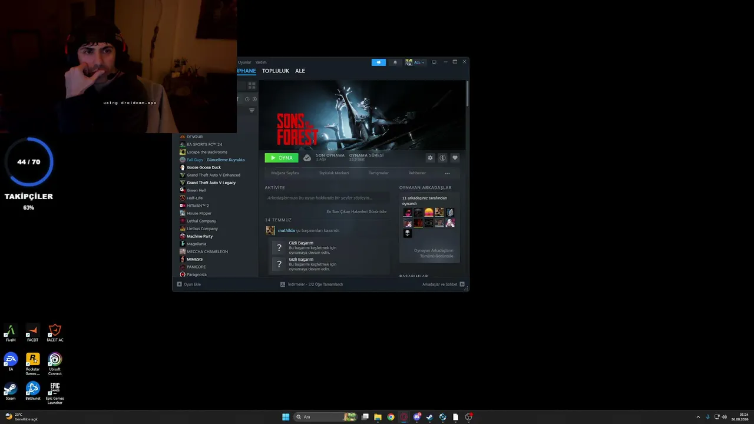Open Google Chrome from the taskbar
The width and height of the screenshot is (754, 424).
pos(391,417)
